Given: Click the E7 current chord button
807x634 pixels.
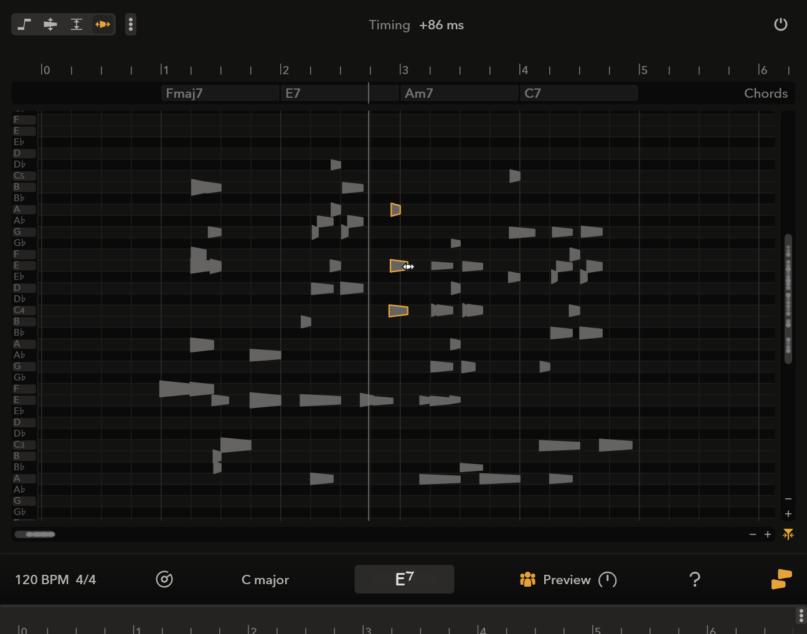Looking at the screenshot, I should click(x=404, y=579).
